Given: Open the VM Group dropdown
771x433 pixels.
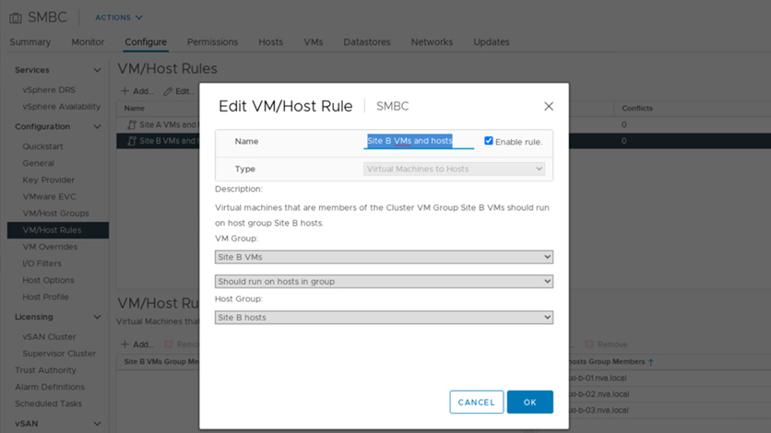Looking at the screenshot, I should click(384, 257).
